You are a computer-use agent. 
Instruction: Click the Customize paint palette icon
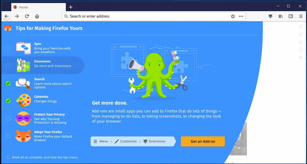tap(23, 101)
